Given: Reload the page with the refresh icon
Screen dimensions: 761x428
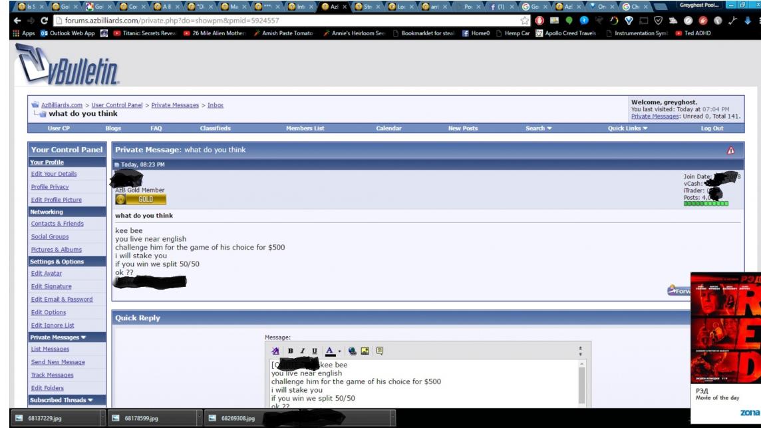Looking at the screenshot, I should tap(44, 21).
